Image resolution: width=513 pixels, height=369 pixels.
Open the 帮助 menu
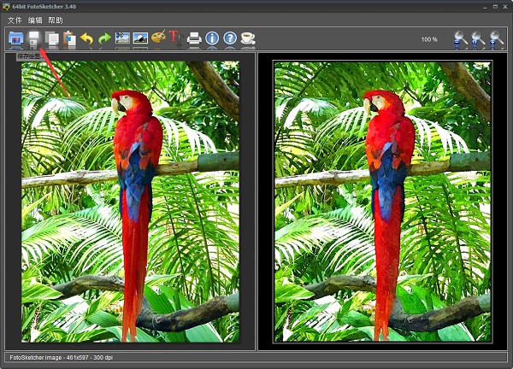[56, 20]
